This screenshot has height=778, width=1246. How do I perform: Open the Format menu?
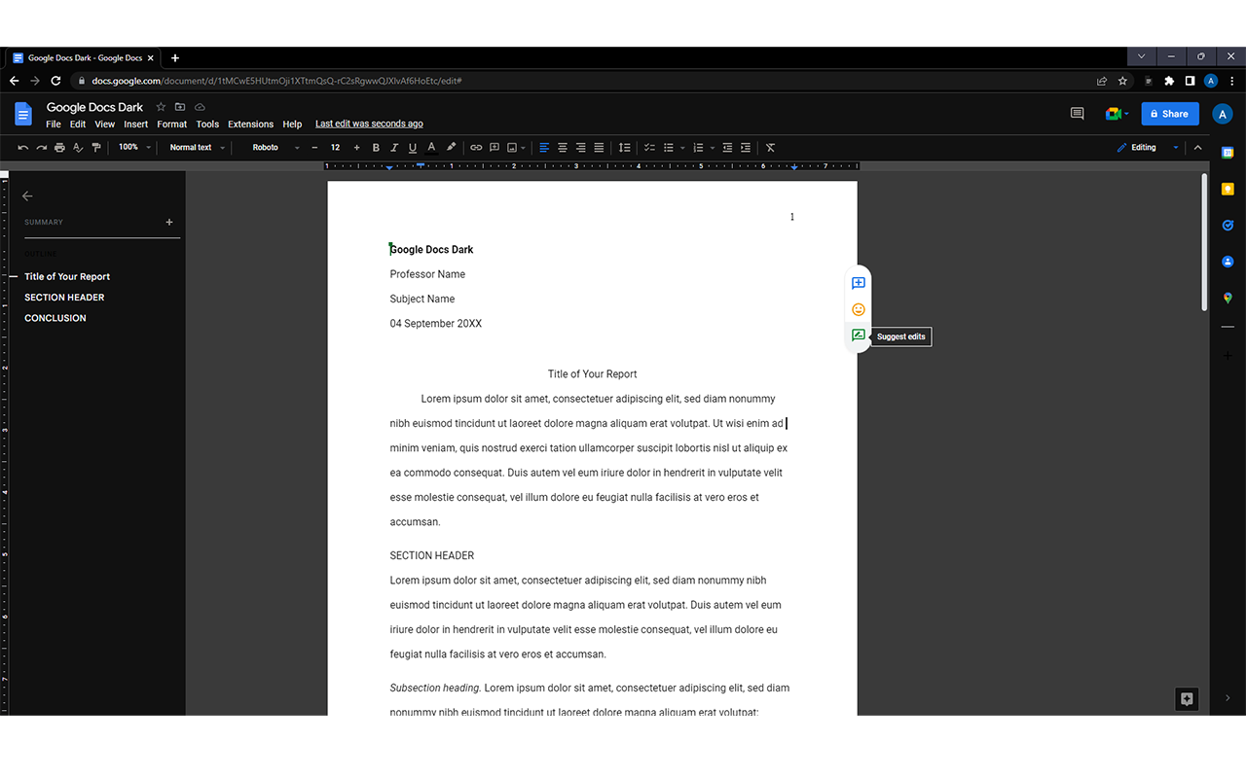pos(172,124)
